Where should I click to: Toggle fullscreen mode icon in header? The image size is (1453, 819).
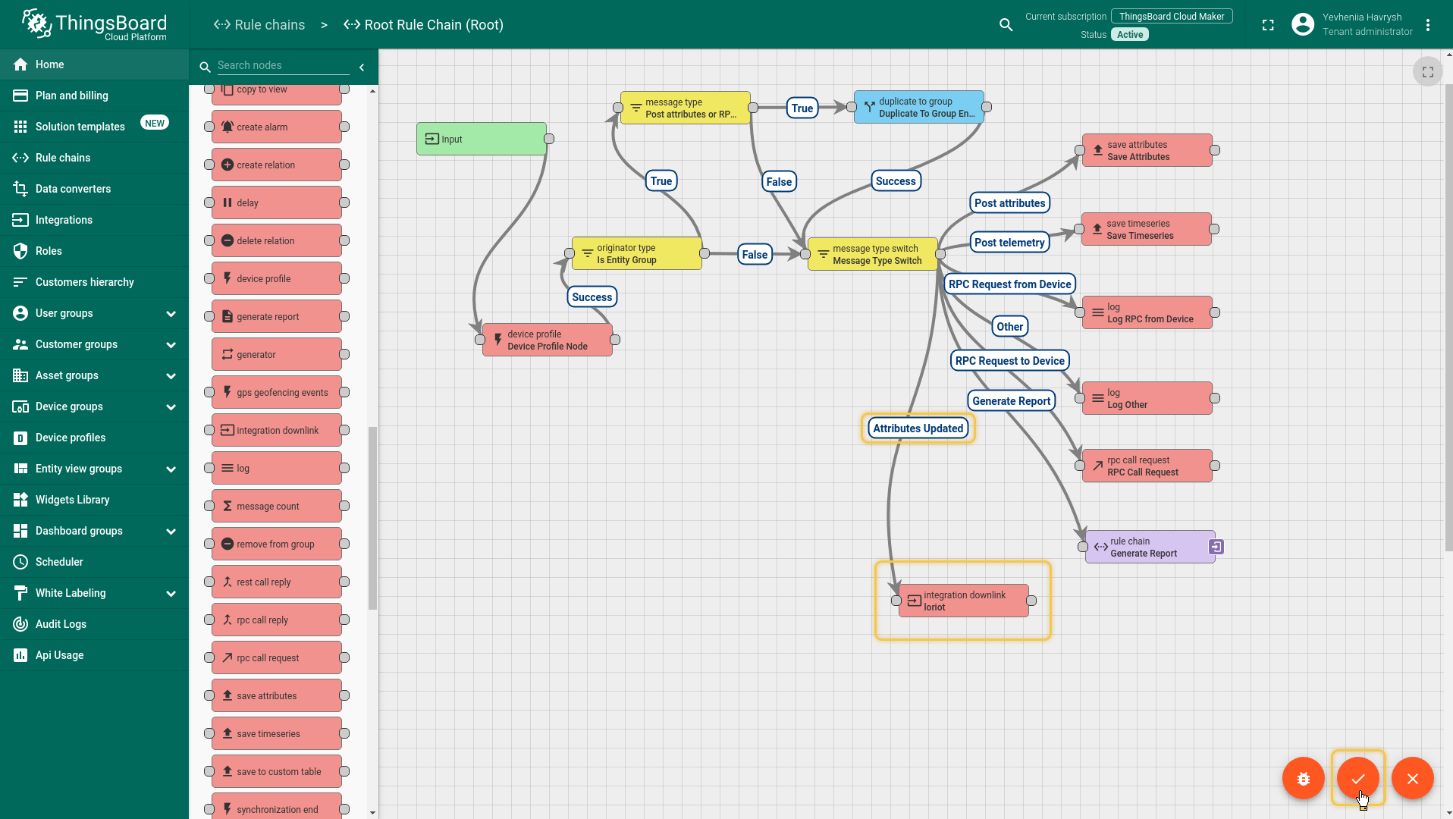(x=1268, y=25)
